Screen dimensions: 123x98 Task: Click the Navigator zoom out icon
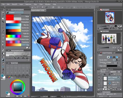click(x=111, y=26)
